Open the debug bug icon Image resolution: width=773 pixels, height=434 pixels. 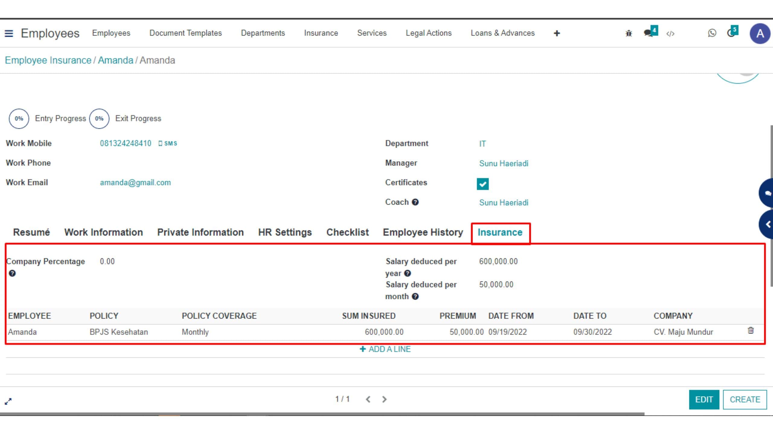pos(629,33)
